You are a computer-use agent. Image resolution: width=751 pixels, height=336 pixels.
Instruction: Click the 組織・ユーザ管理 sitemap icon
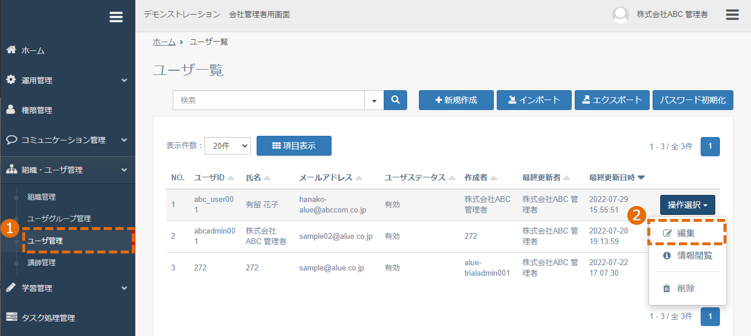[11, 169]
